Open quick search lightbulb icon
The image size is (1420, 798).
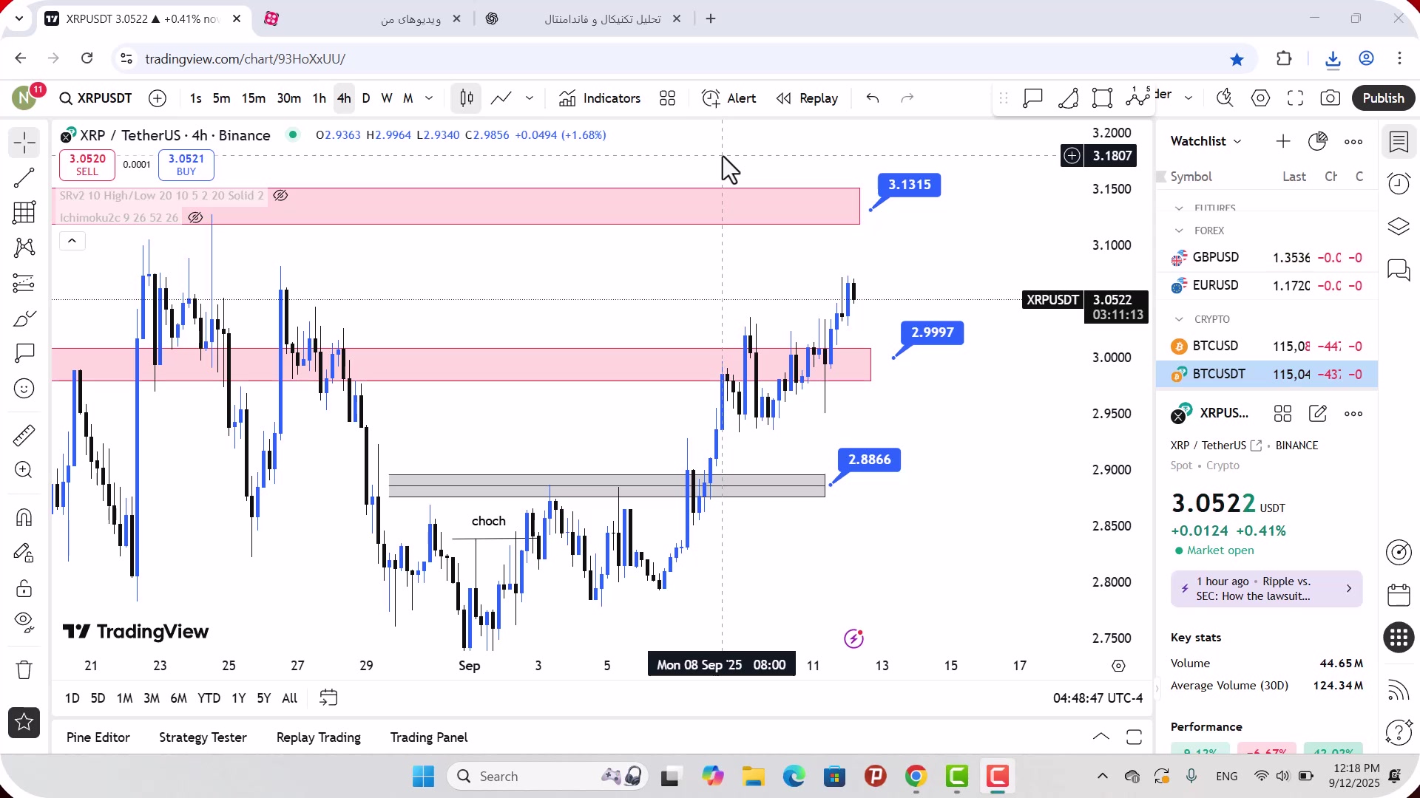pos(1225,98)
